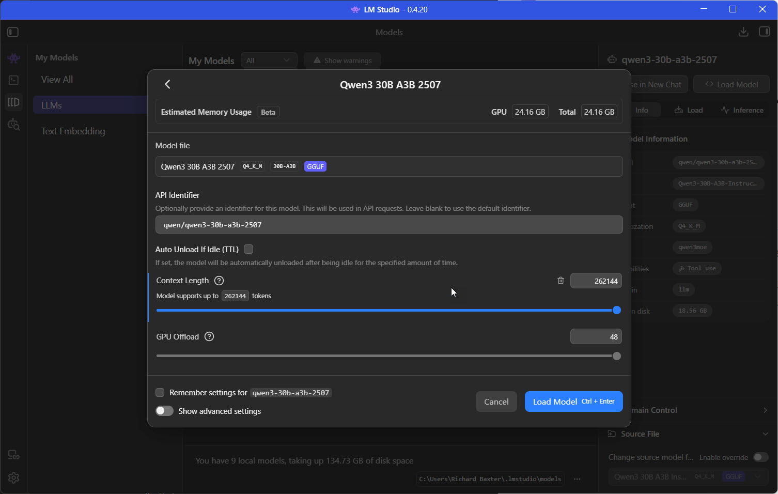Click three-dot menu beside models path
This screenshot has width=778, height=494.
(577, 479)
